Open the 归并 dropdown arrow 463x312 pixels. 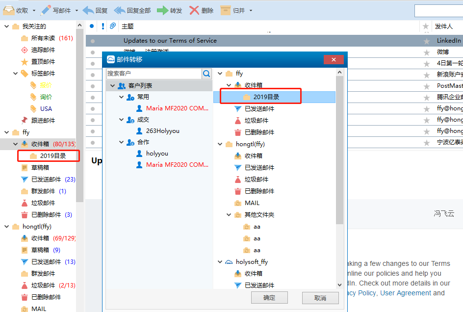[x=251, y=10]
